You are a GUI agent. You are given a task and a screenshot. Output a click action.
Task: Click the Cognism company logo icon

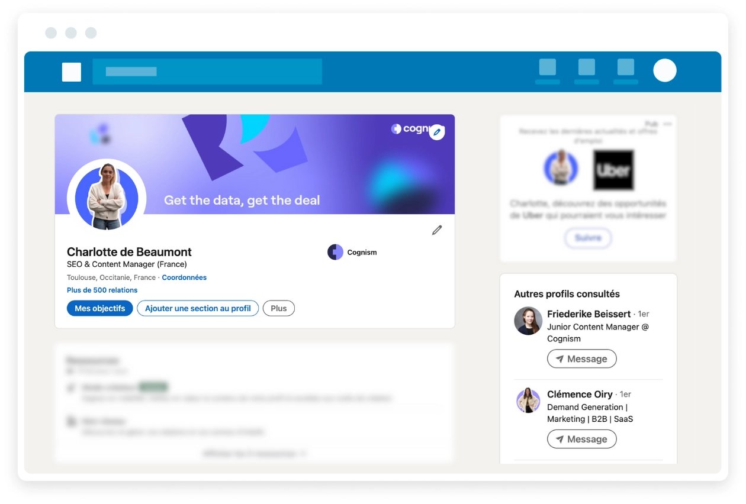coord(335,252)
